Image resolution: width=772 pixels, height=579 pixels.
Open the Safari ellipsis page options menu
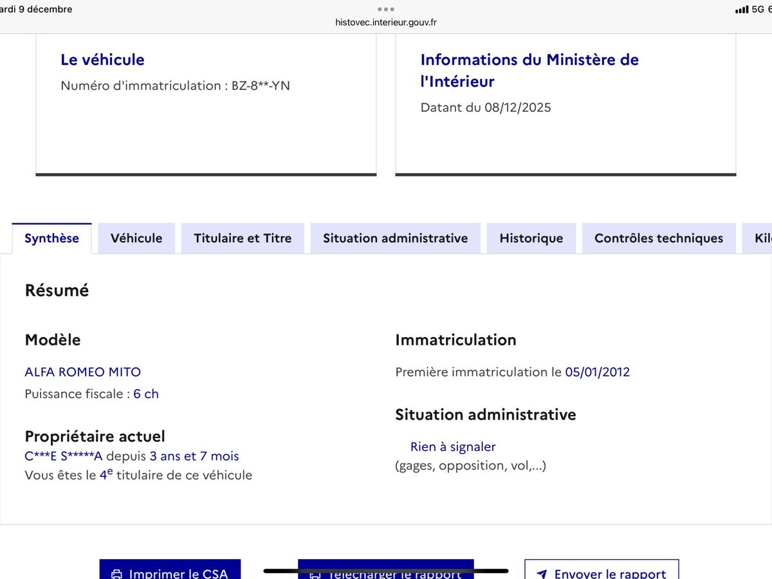pos(385,9)
